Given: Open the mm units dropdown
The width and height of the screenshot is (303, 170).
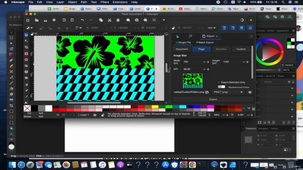Looking at the screenshot, I should tap(212, 28).
